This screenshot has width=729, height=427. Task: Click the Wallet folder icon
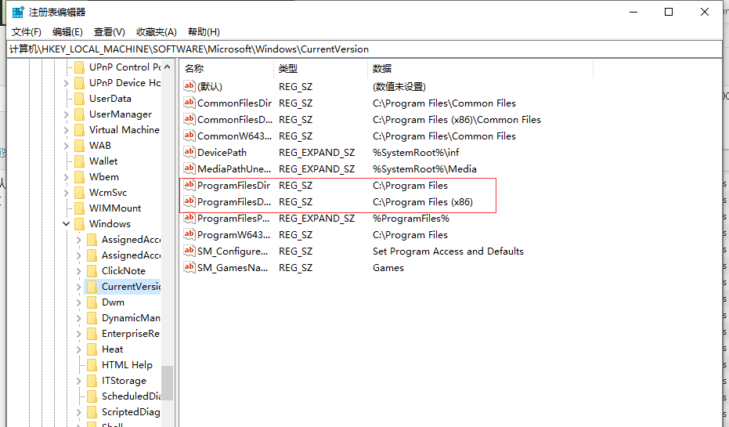click(x=79, y=161)
